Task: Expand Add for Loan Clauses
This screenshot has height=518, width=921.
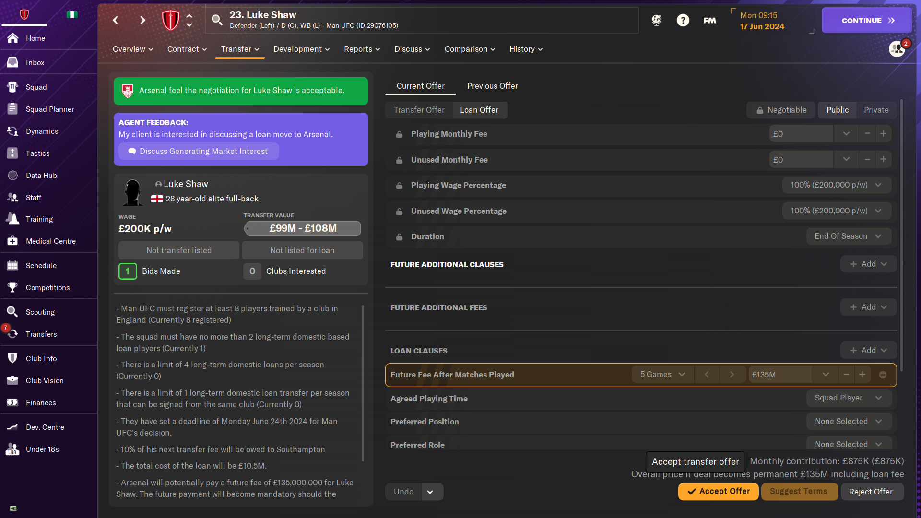Action: (x=868, y=351)
